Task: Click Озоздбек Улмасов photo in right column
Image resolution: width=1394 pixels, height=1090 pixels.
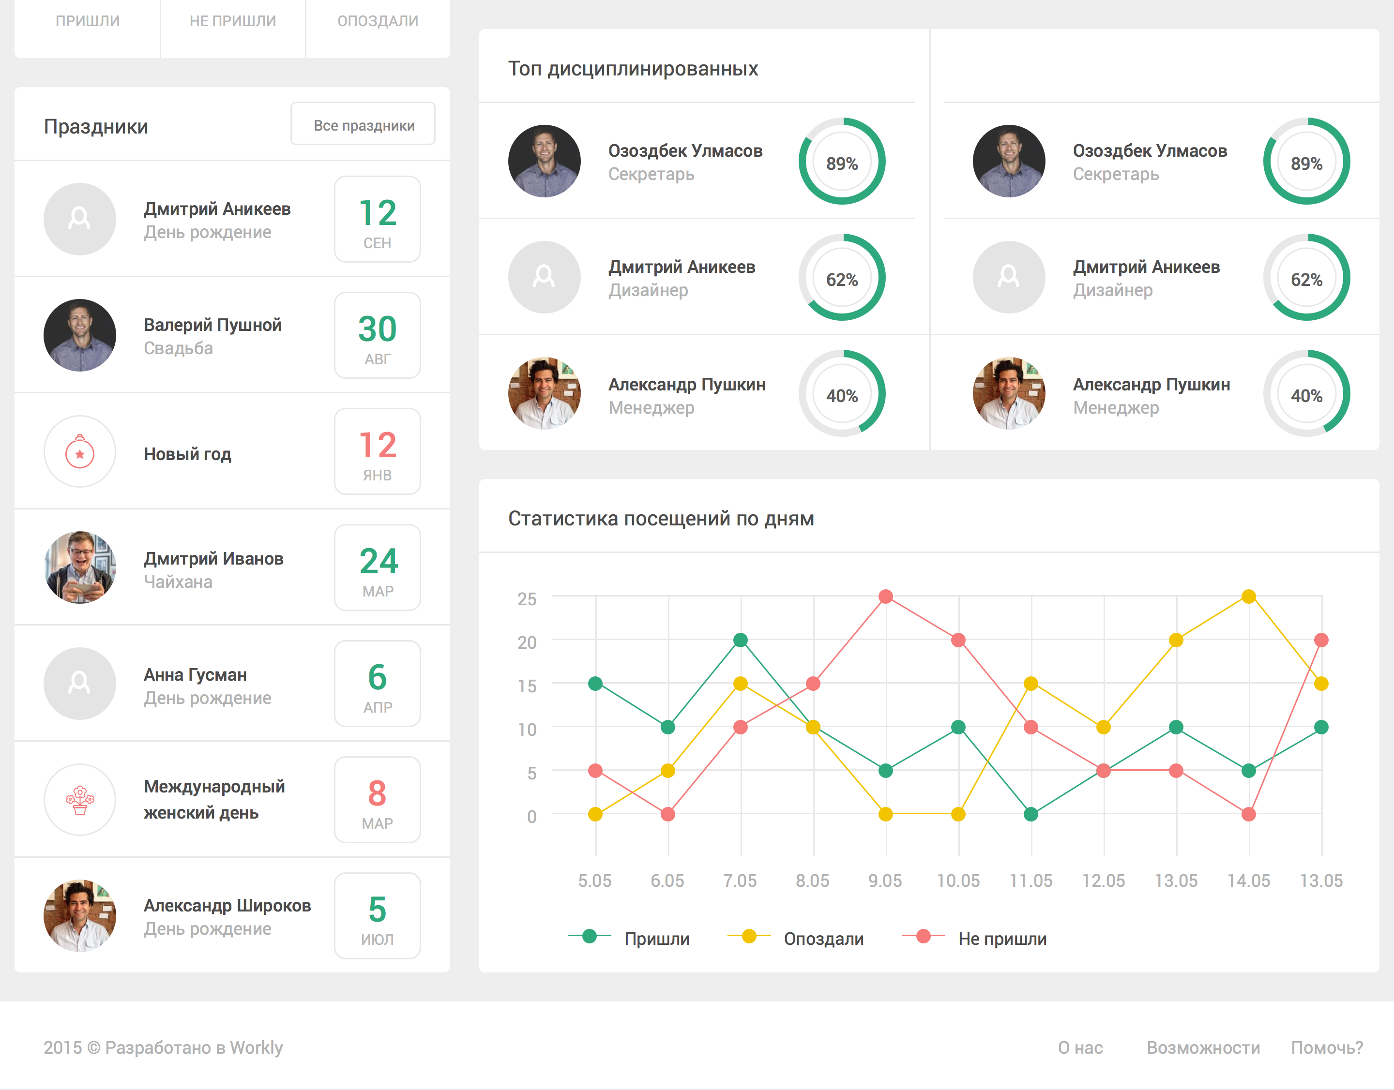Action: [x=1009, y=161]
